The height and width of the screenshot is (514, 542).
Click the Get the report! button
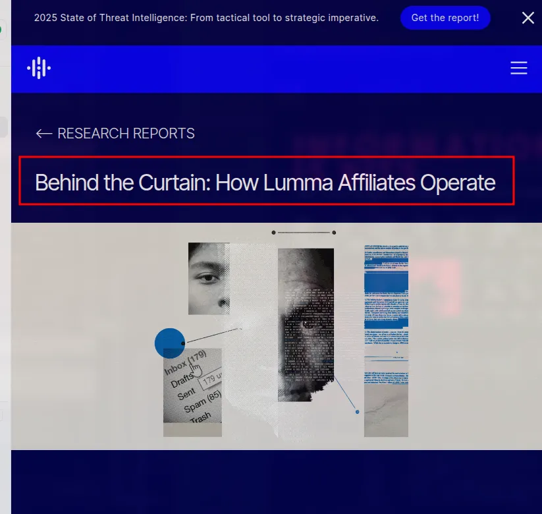click(445, 18)
